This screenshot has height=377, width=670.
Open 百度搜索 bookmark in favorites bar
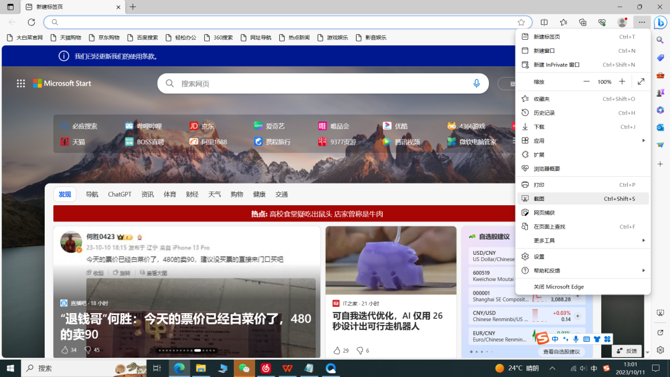pyautogui.click(x=143, y=38)
